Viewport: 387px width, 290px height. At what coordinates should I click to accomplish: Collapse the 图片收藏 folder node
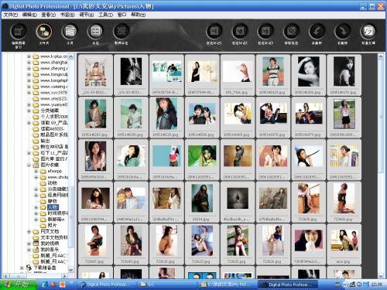pyautogui.click(x=29, y=165)
